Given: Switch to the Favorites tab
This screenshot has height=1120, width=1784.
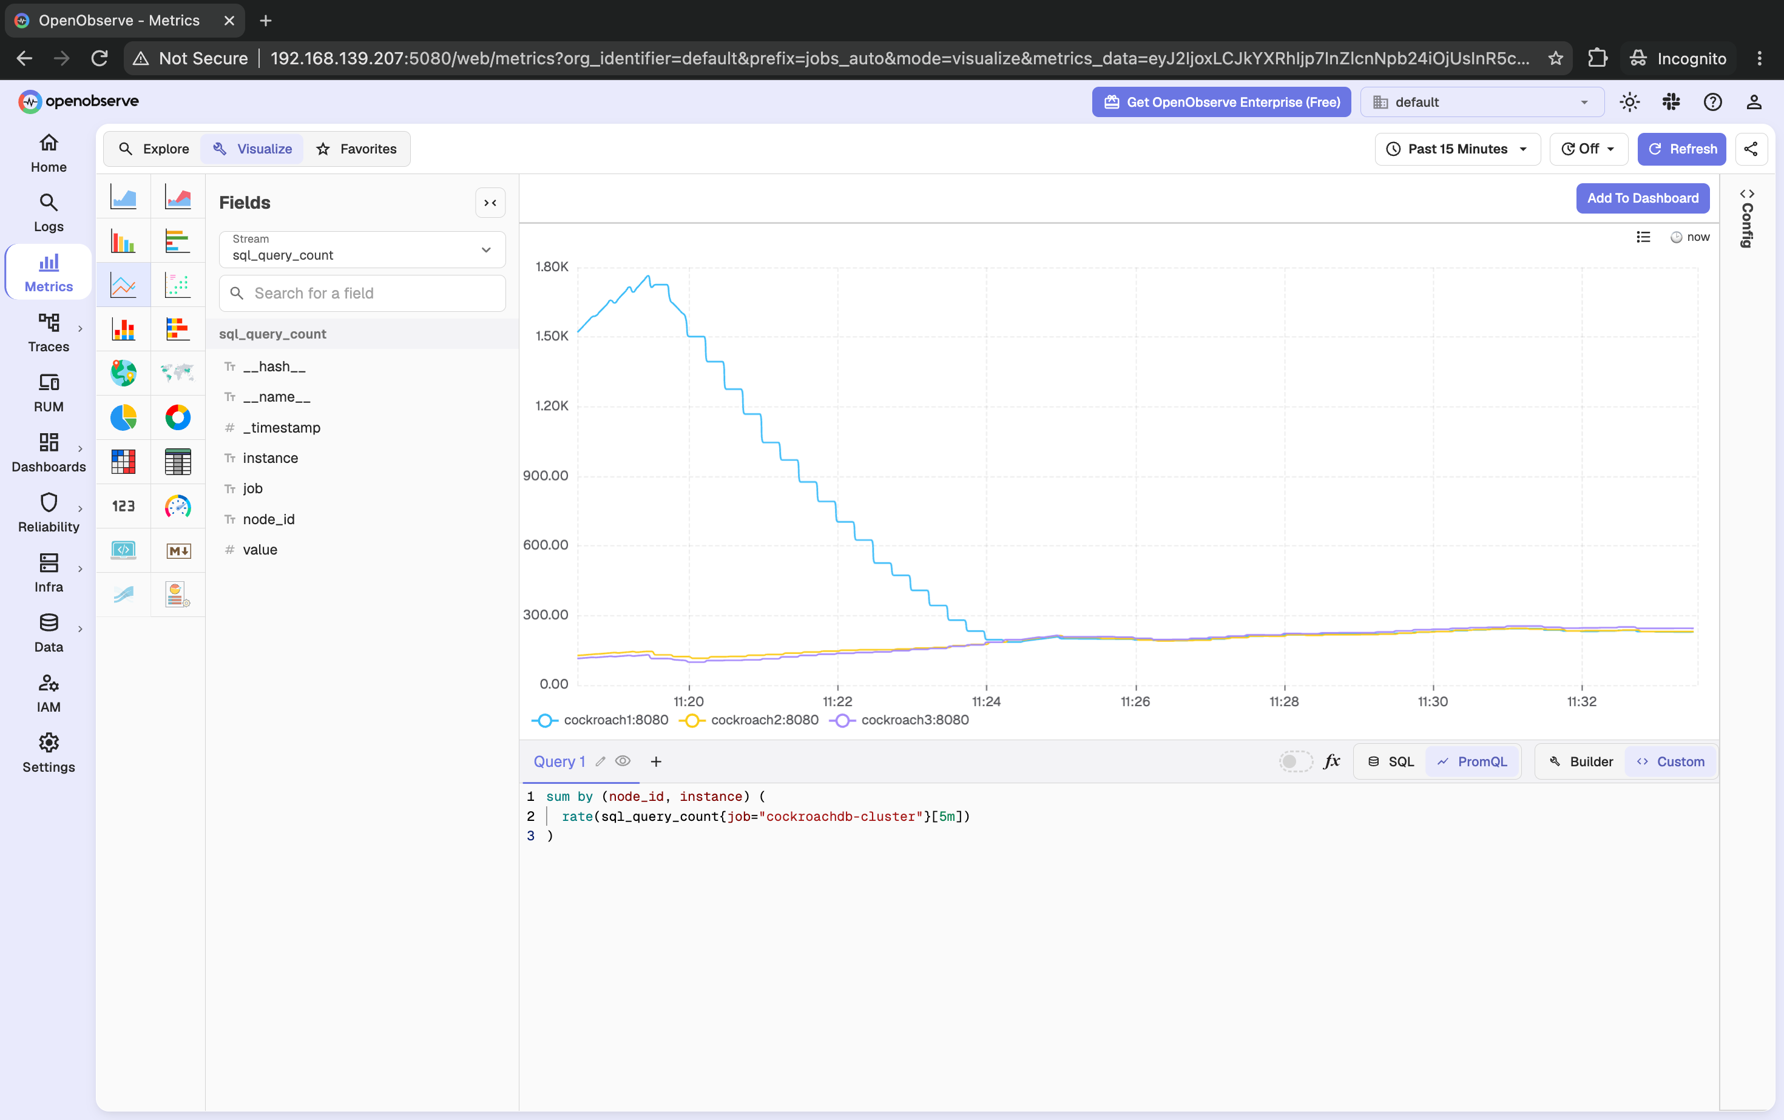Looking at the screenshot, I should 356,149.
